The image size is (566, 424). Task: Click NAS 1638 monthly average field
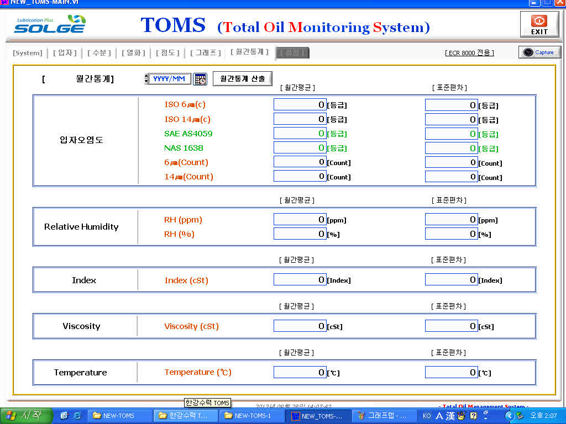pos(300,147)
